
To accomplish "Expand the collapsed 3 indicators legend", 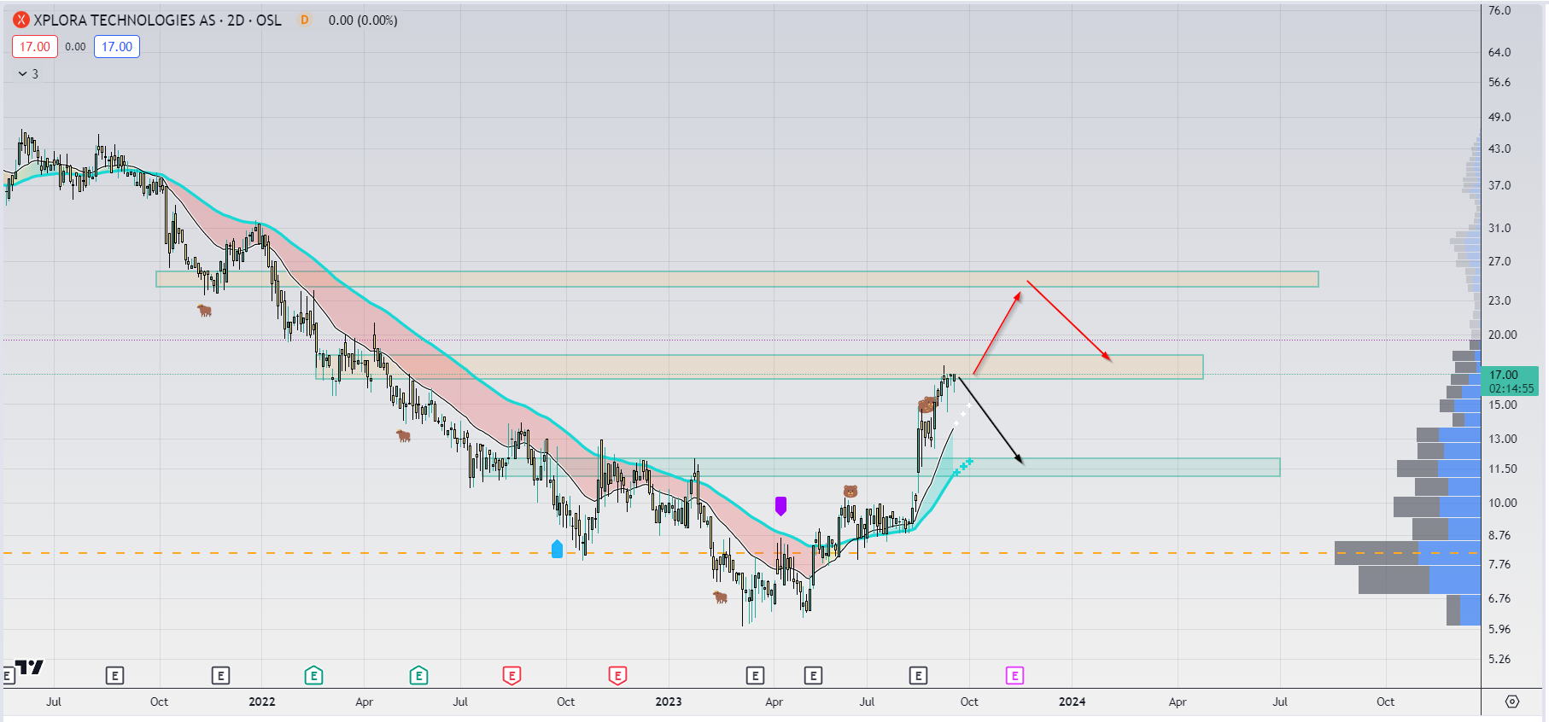I will tap(28, 74).
